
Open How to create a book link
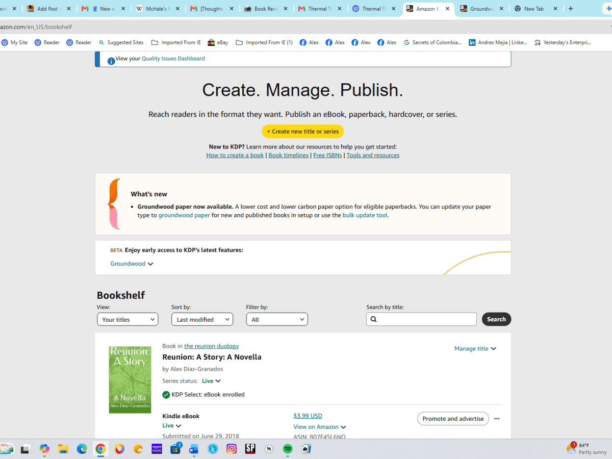click(235, 156)
